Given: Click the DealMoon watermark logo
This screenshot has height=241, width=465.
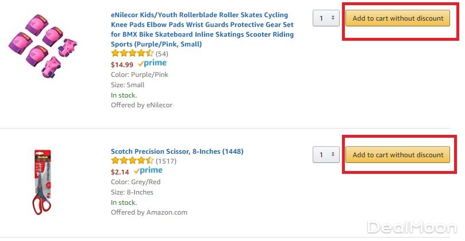Looking at the screenshot, I should (x=412, y=228).
